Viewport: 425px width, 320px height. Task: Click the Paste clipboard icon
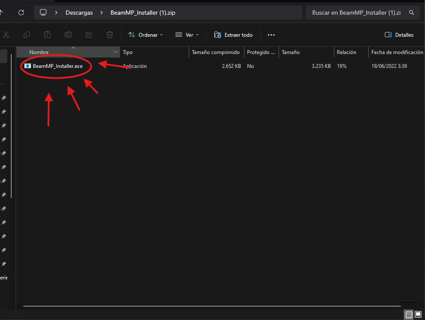tap(48, 35)
